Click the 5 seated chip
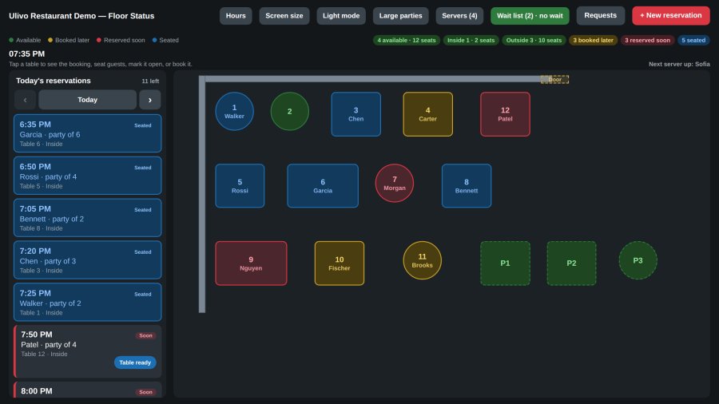The image size is (719, 404). coord(693,40)
